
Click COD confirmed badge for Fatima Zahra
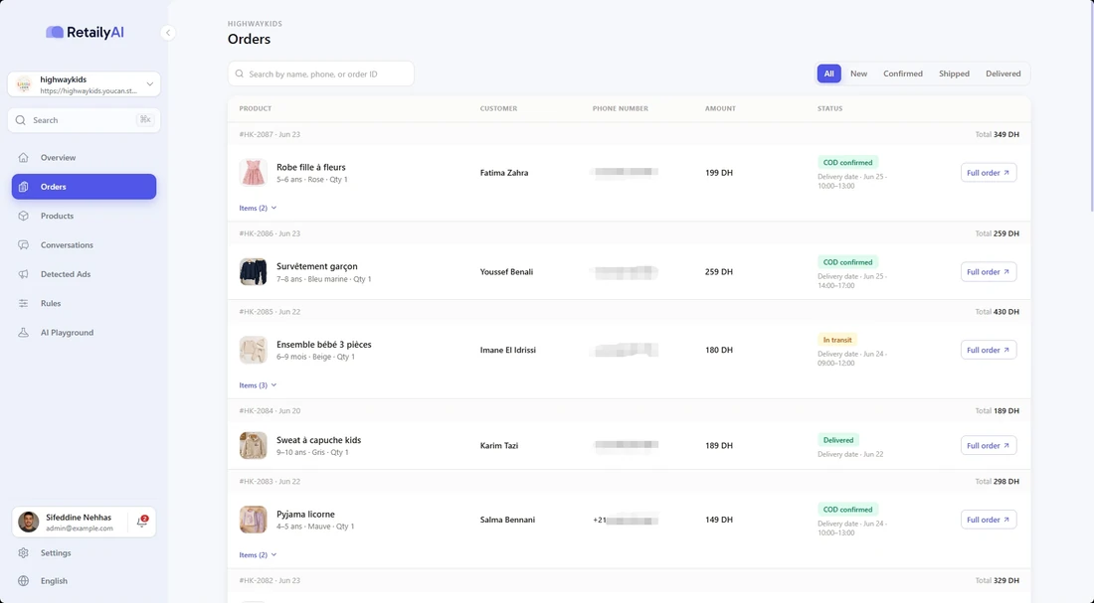click(847, 163)
